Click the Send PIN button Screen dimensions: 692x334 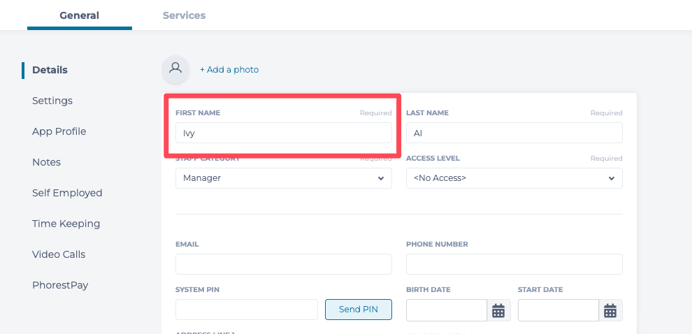[358, 310]
